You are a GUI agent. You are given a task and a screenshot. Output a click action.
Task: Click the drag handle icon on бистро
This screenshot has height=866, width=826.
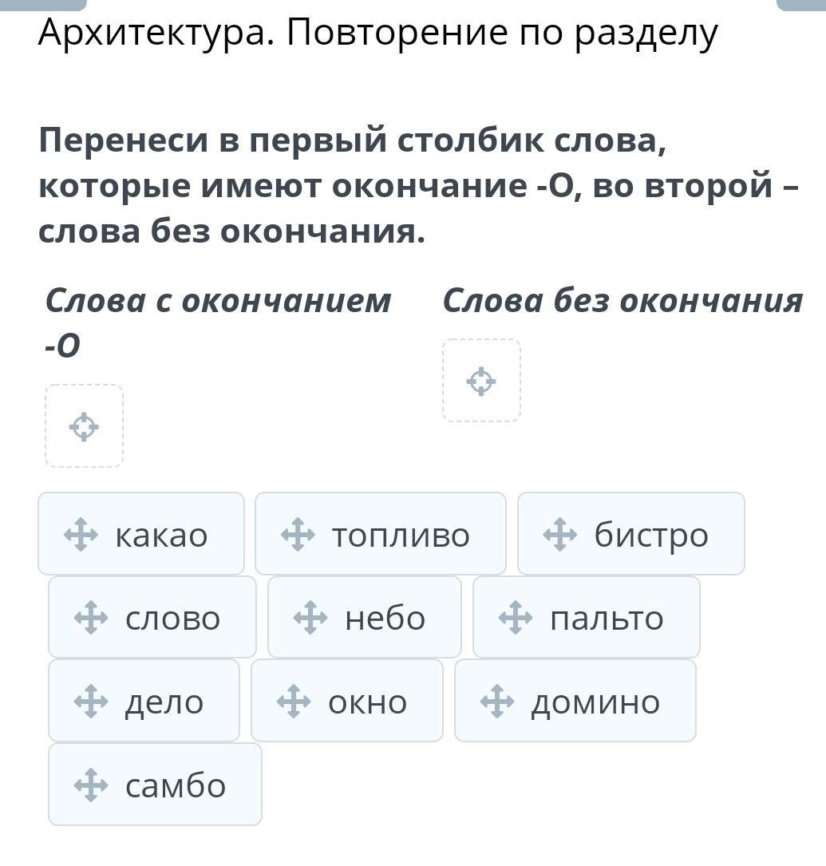(x=560, y=534)
